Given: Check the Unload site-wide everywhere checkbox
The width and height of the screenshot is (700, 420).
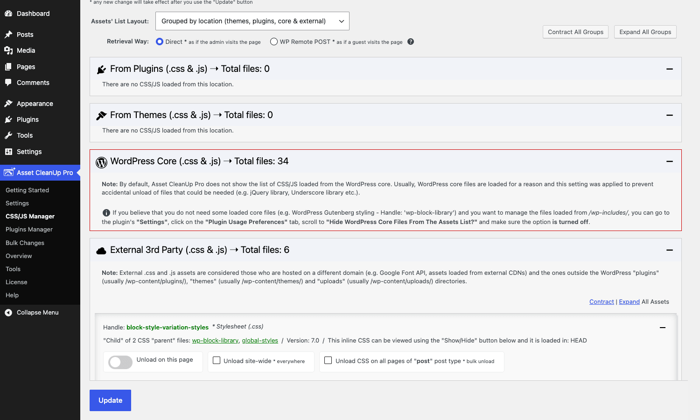Looking at the screenshot, I should pos(217,360).
